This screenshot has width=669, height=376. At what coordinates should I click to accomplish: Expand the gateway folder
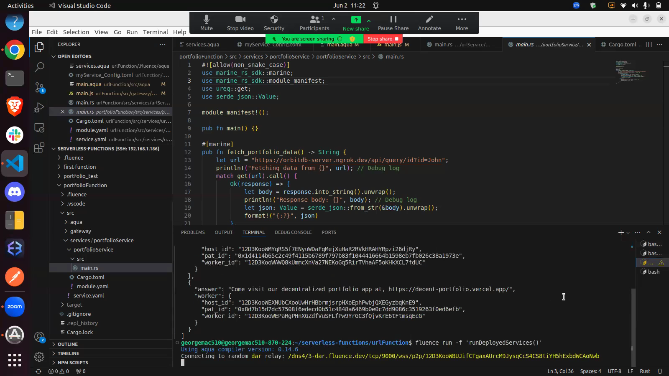pos(81,231)
